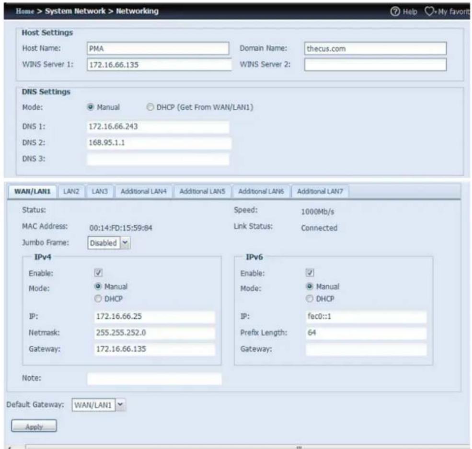
Task: Click the Connected link status text
Action: pyautogui.click(x=319, y=228)
